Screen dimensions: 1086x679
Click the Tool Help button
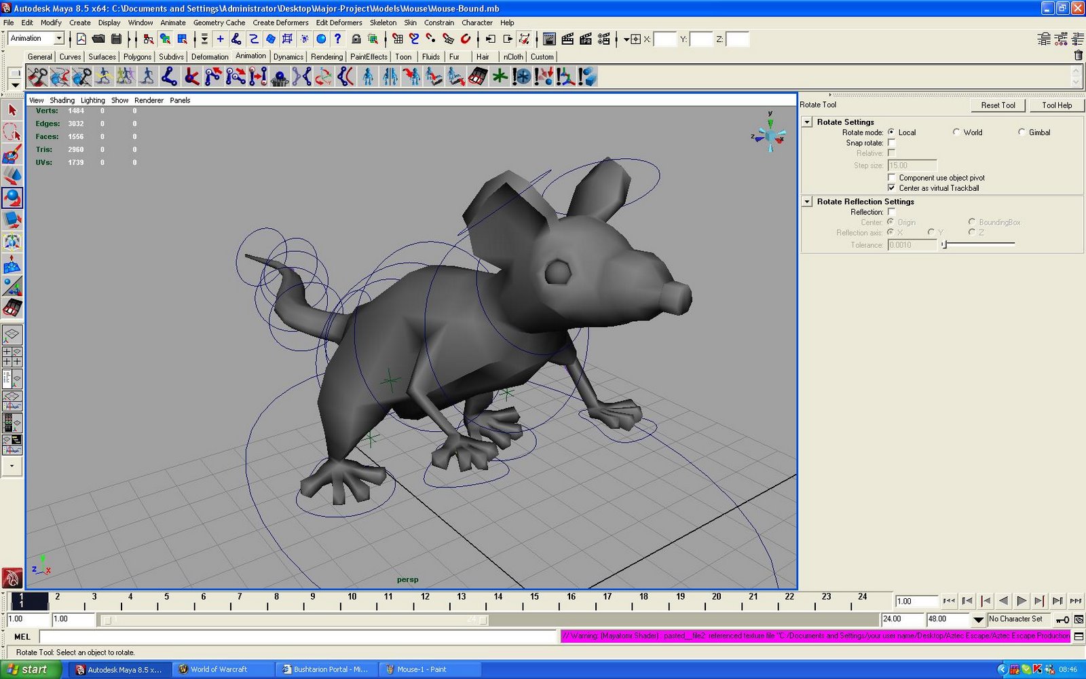coord(1057,105)
